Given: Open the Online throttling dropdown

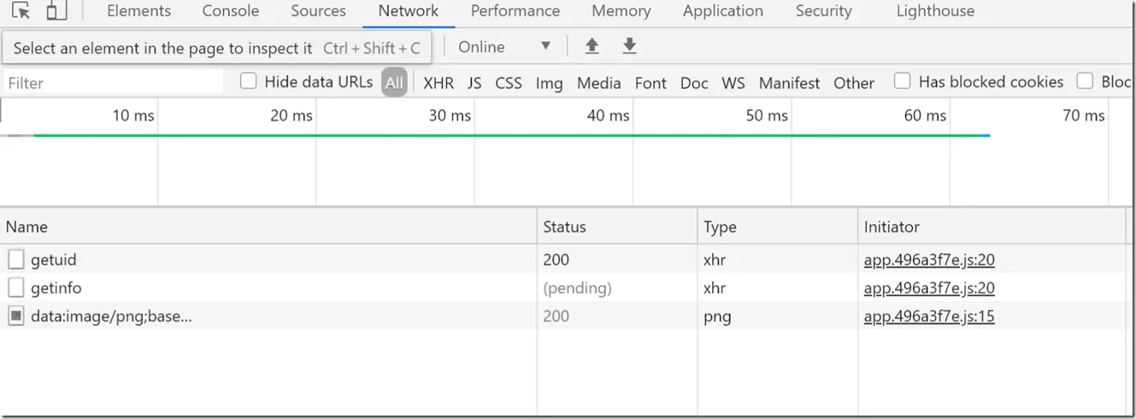Looking at the screenshot, I should pyautogui.click(x=504, y=47).
